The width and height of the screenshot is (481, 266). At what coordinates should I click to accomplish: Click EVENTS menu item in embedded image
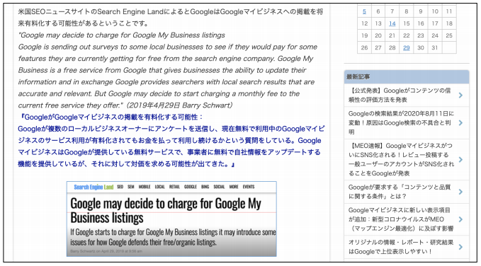[249, 187]
